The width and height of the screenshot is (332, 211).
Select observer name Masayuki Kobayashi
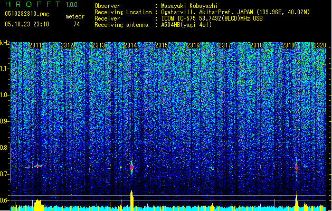pos(189,6)
